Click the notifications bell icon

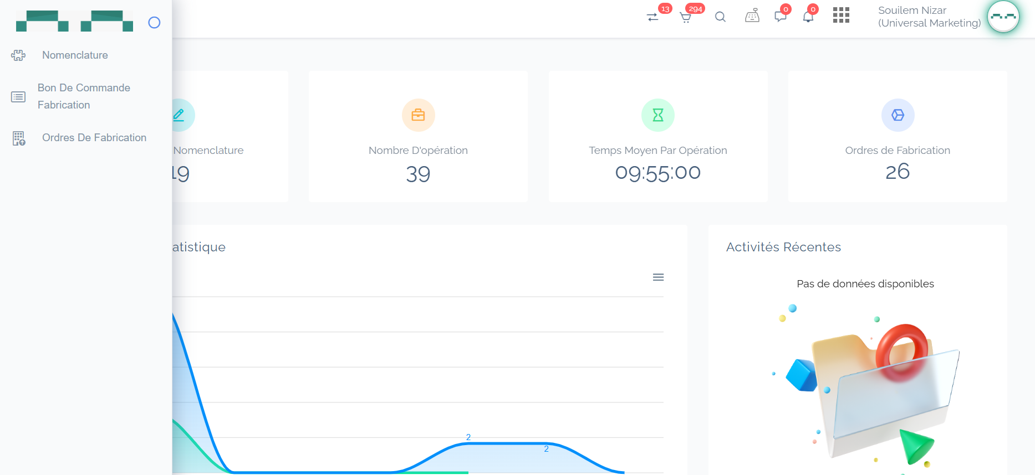tap(808, 17)
